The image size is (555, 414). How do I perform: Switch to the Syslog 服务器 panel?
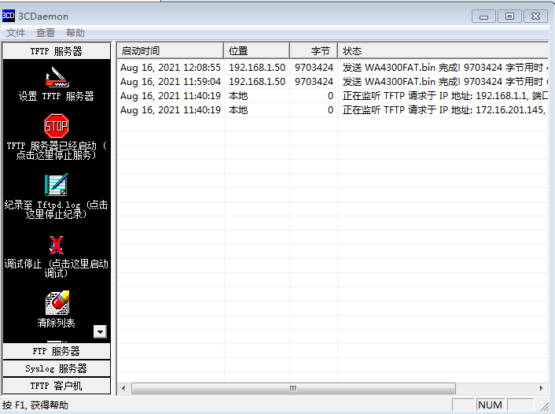coord(57,368)
